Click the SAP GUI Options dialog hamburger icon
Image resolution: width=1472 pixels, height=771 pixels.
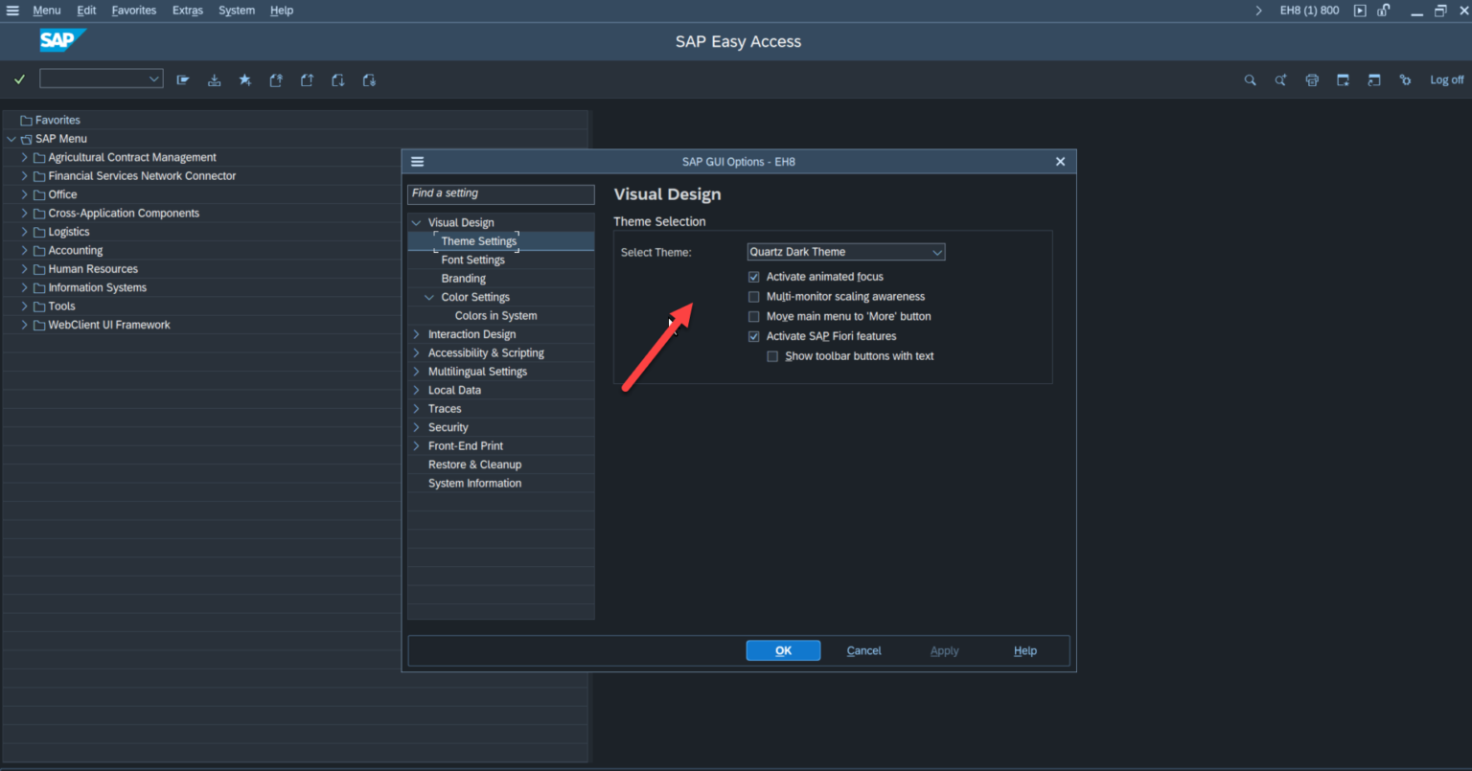pyautogui.click(x=418, y=162)
